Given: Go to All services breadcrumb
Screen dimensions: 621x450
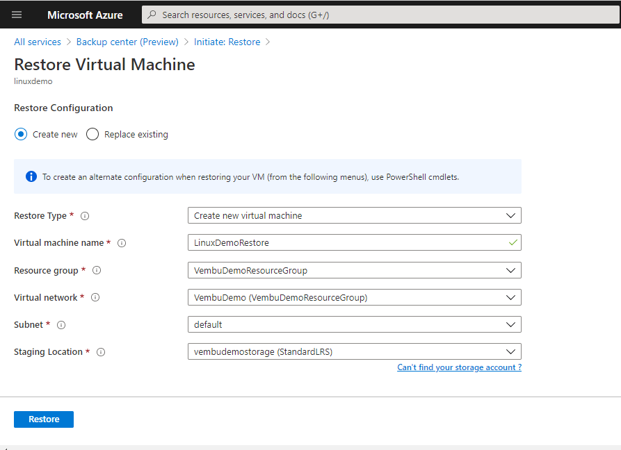Looking at the screenshot, I should 38,42.
